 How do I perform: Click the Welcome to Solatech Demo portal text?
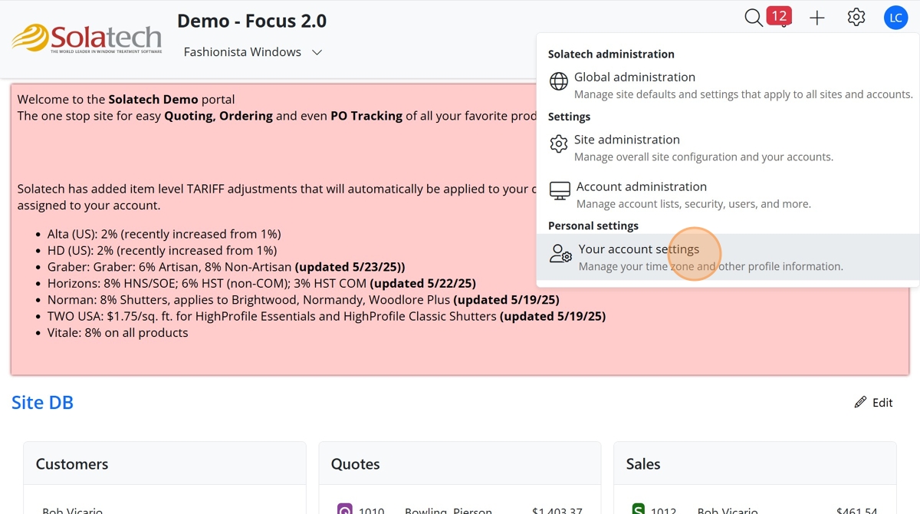(126, 100)
